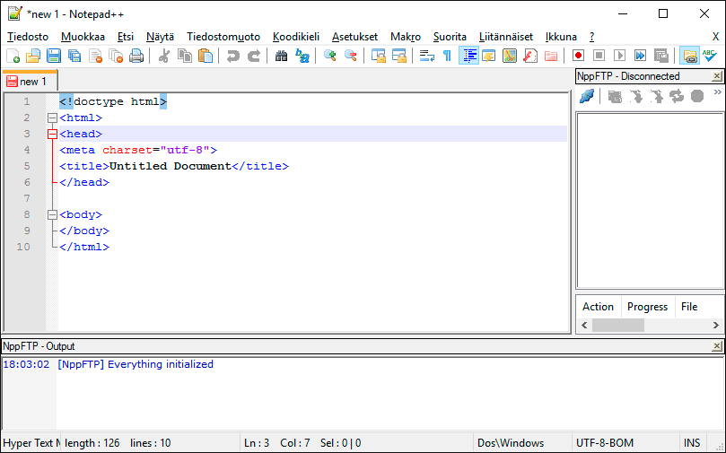Collapse the html fold marker
The width and height of the screenshot is (726, 453).
pyautogui.click(x=52, y=118)
